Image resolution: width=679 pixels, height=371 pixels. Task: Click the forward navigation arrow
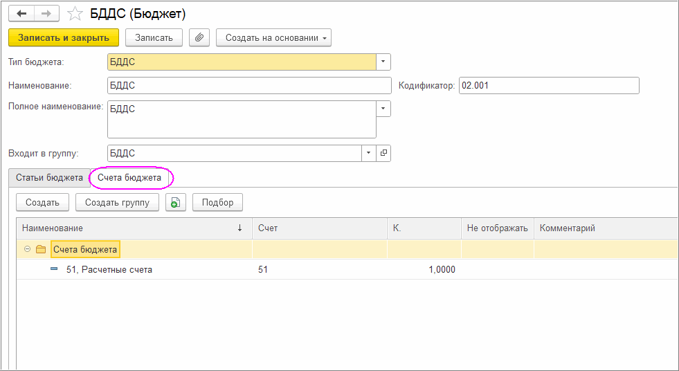pyautogui.click(x=47, y=13)
